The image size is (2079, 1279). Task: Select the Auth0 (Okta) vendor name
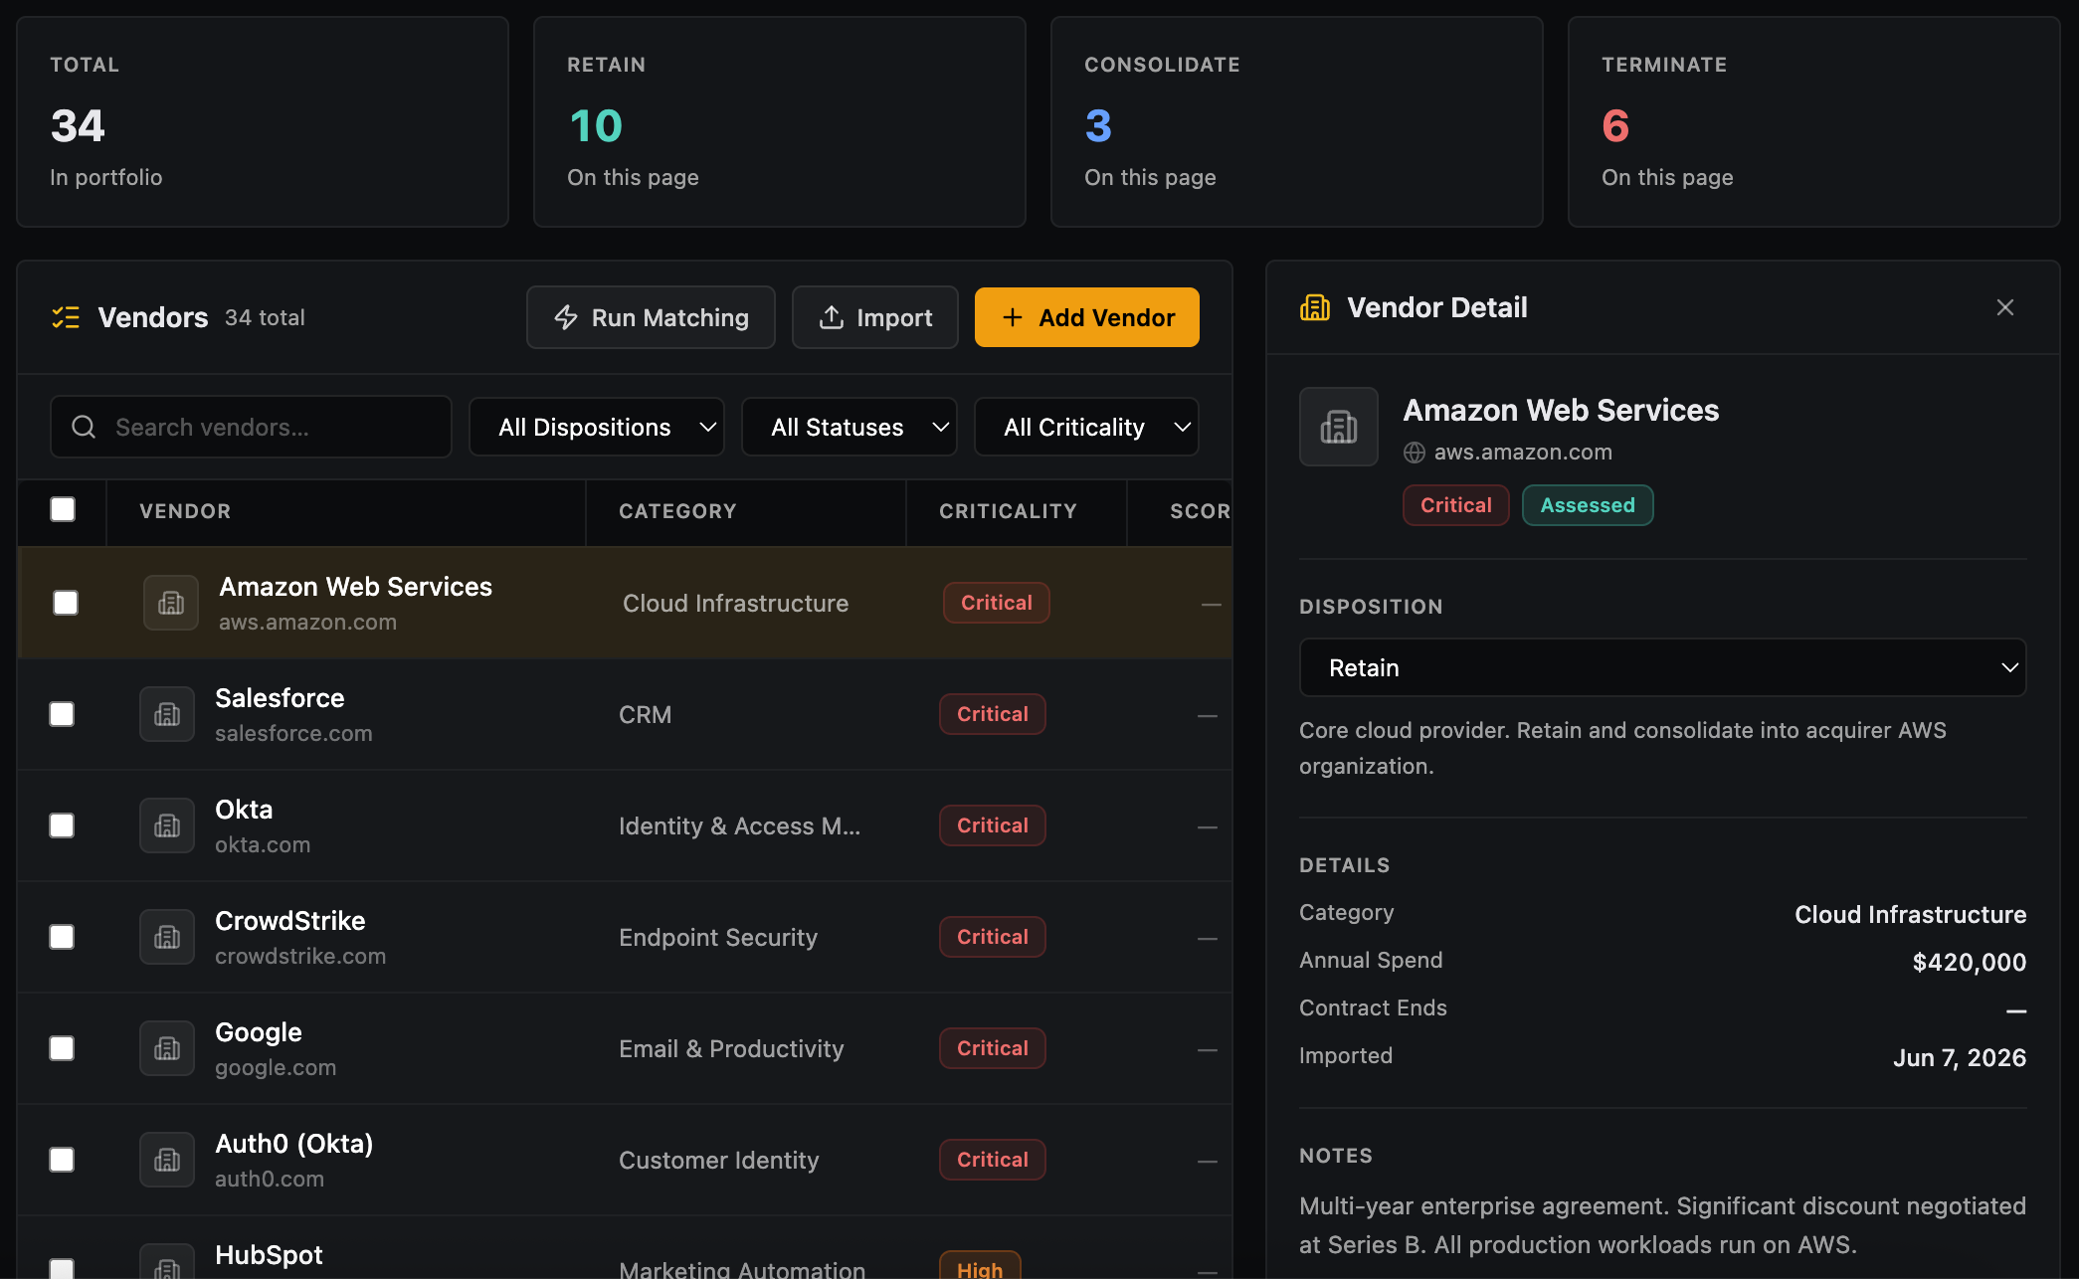pyautogui.click(x=294, y=1144)
